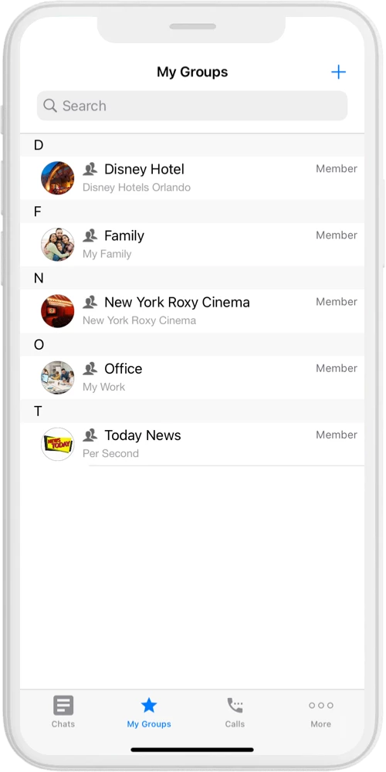Tap the Member label on the Today News row
This screenshot has width=386, height=772.
(337, 435)
